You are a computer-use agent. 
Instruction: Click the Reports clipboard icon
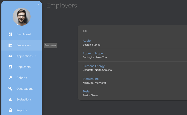tap(10, 110)
